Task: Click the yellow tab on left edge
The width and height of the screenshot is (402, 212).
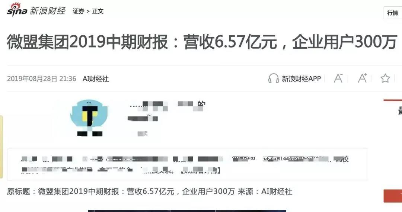Action: [1, 147]
